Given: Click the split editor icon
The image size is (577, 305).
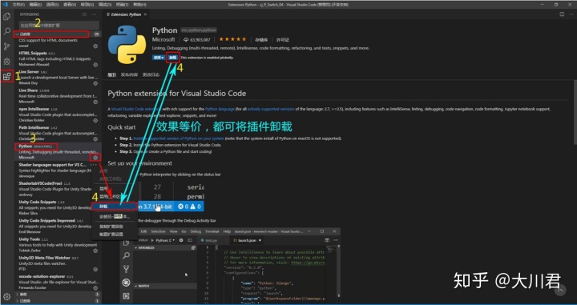Looking at the screenshot, I should pyautogui.click(x=562, y=14).
